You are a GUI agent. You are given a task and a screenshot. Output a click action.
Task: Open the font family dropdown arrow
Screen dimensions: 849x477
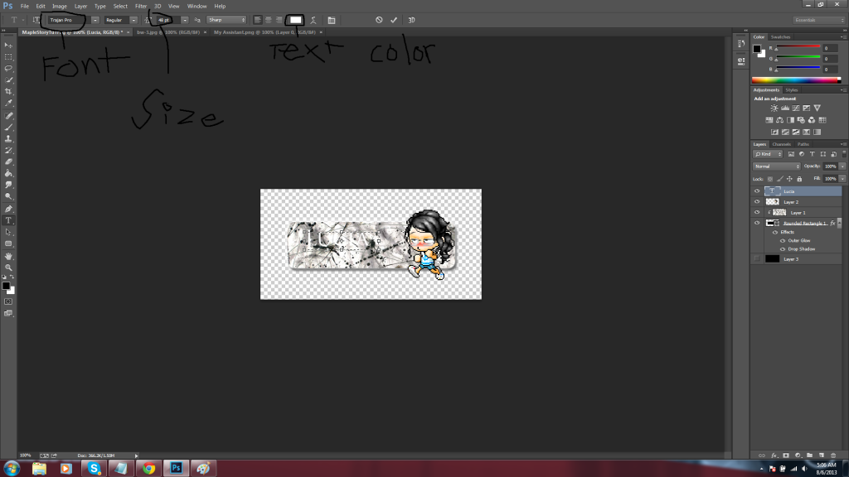pos(95,20)
